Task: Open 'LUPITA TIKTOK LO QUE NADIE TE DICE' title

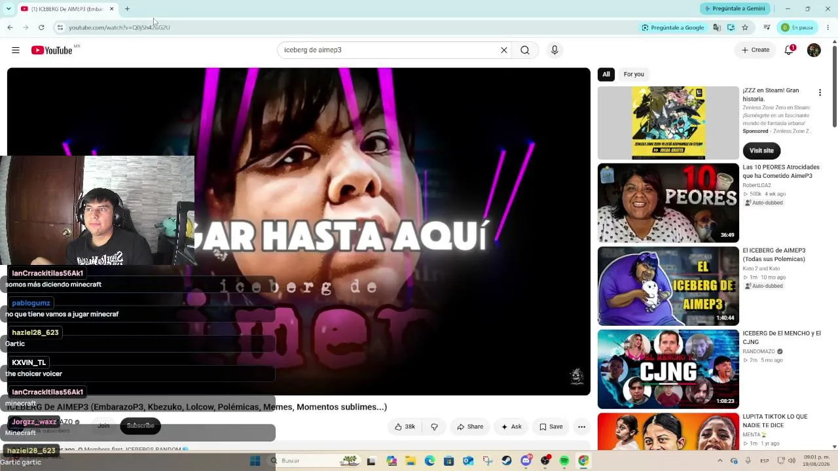Action: (x=775, y=421)
